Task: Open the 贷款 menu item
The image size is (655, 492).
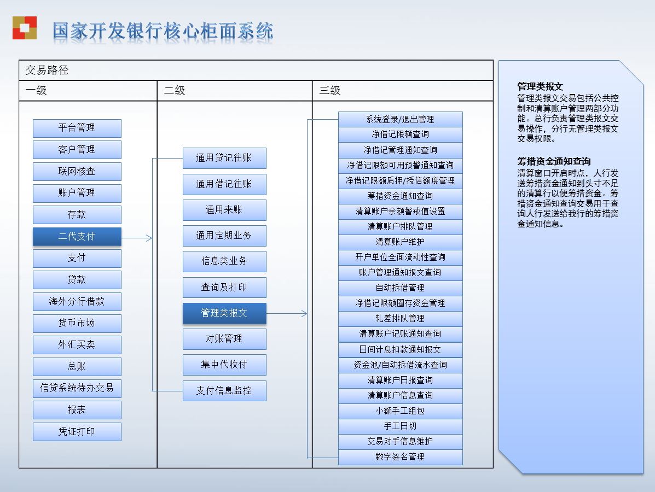Action: [77, 280]
